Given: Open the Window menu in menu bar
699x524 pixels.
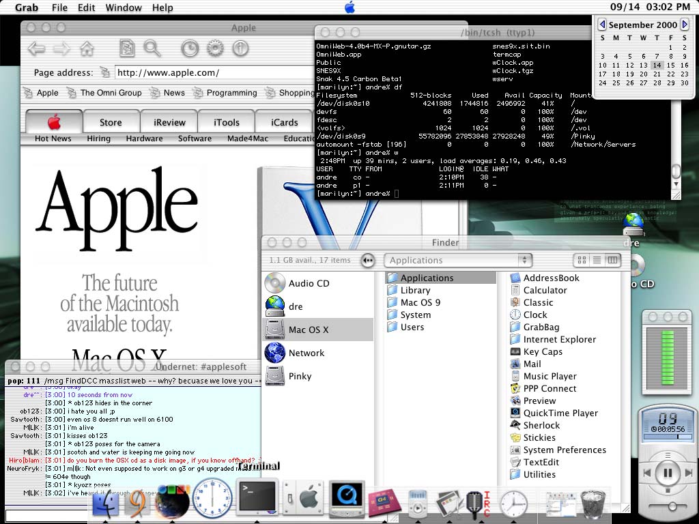Looking at the screenshot, I should pyautogui.click(x=124, y=8).
